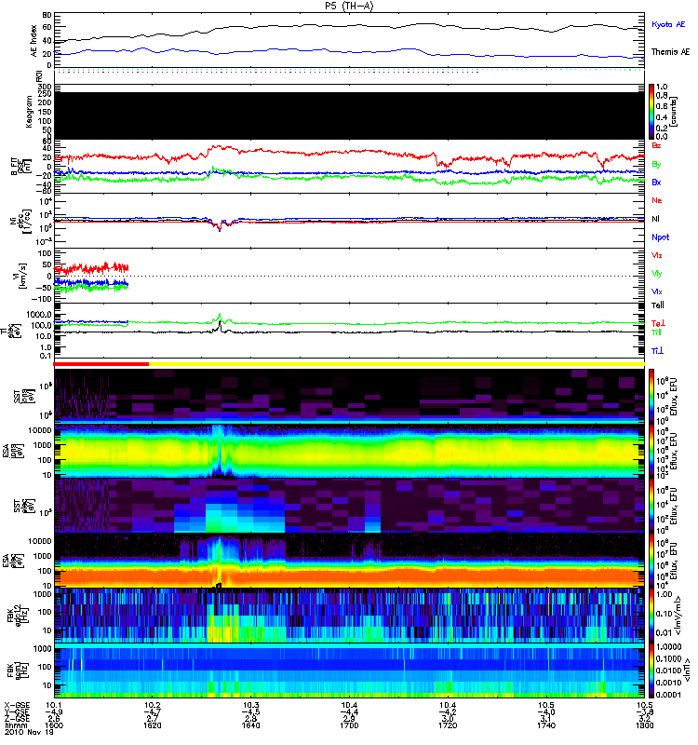Click the 1700 time tick label
The image size is (698, 745).
click(349, 725)
